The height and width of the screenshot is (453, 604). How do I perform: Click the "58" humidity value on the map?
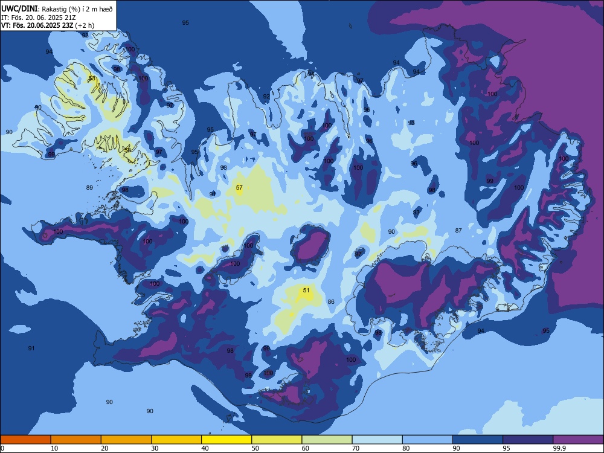(127, 150)
